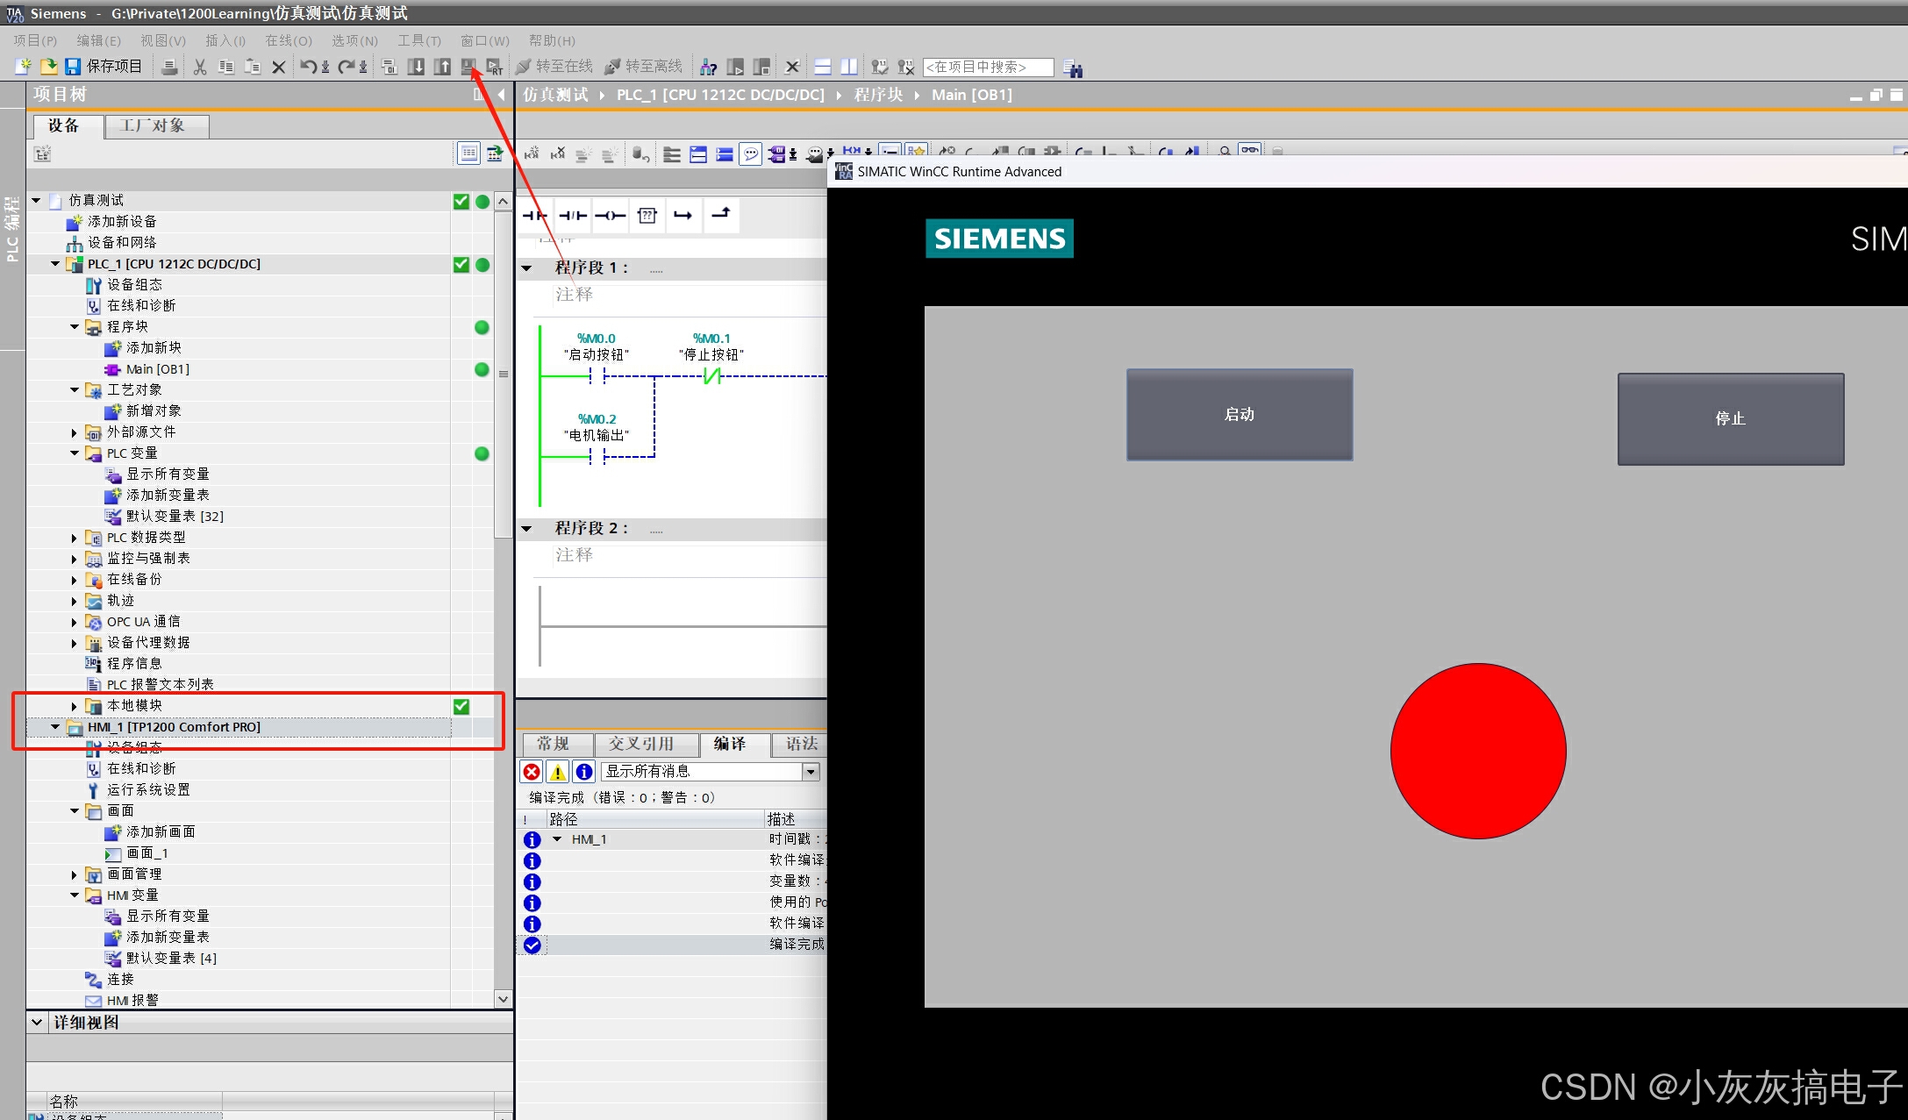Image resolution: width=1908 pixels, height=1120 pixels.
Task: Click the Save project icon
Action: pos(74,67)
